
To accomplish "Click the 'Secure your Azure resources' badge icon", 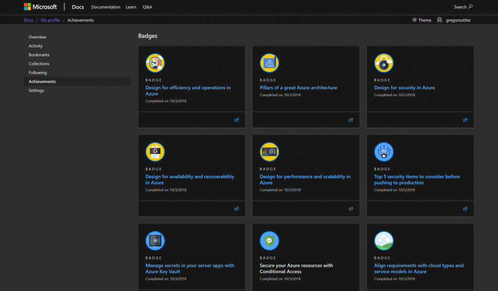I will (x=269, y=240).
